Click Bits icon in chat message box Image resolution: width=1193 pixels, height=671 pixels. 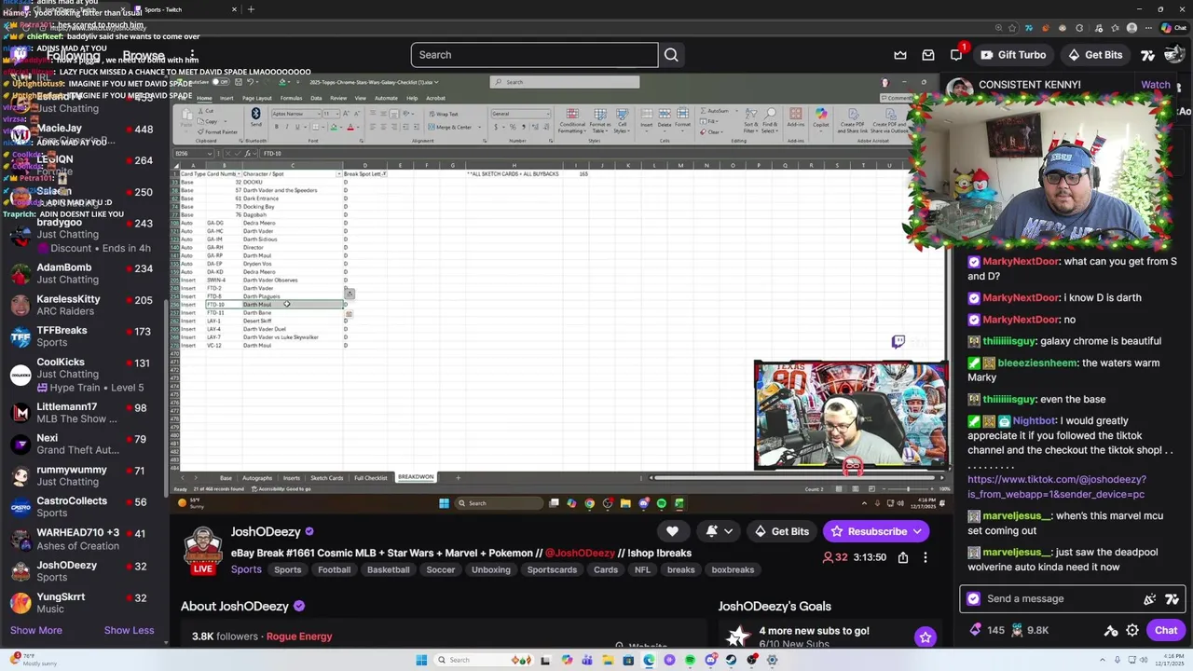[x=1150, y=599]
